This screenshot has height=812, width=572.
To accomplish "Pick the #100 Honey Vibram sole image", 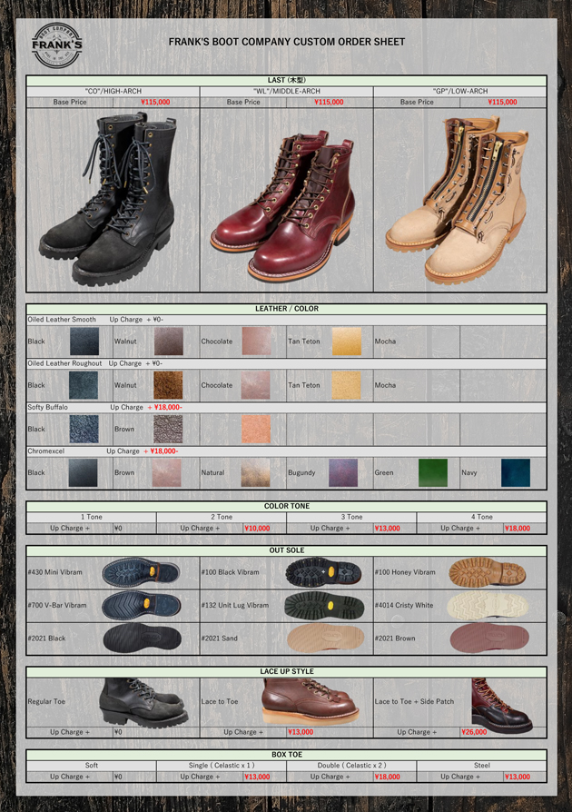I will [487, 572].
